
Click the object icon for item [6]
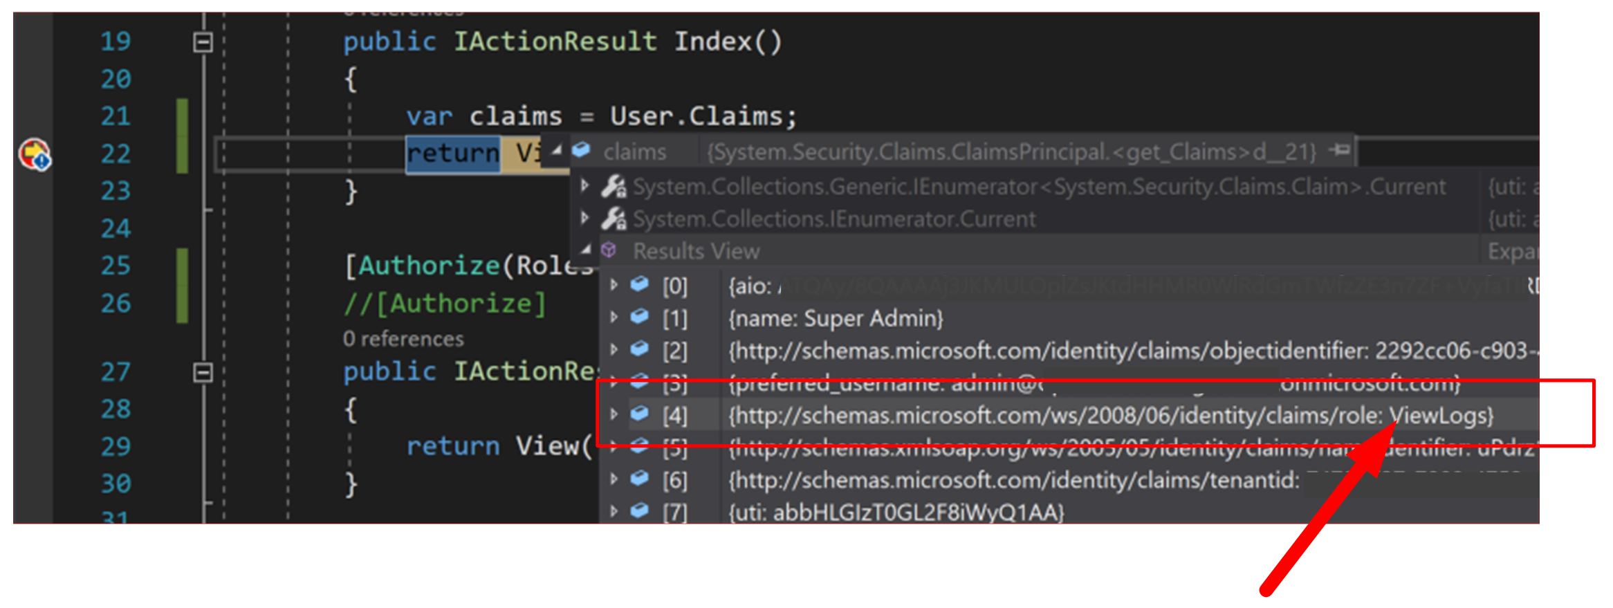pyautogui.click(x=640, y=478)
